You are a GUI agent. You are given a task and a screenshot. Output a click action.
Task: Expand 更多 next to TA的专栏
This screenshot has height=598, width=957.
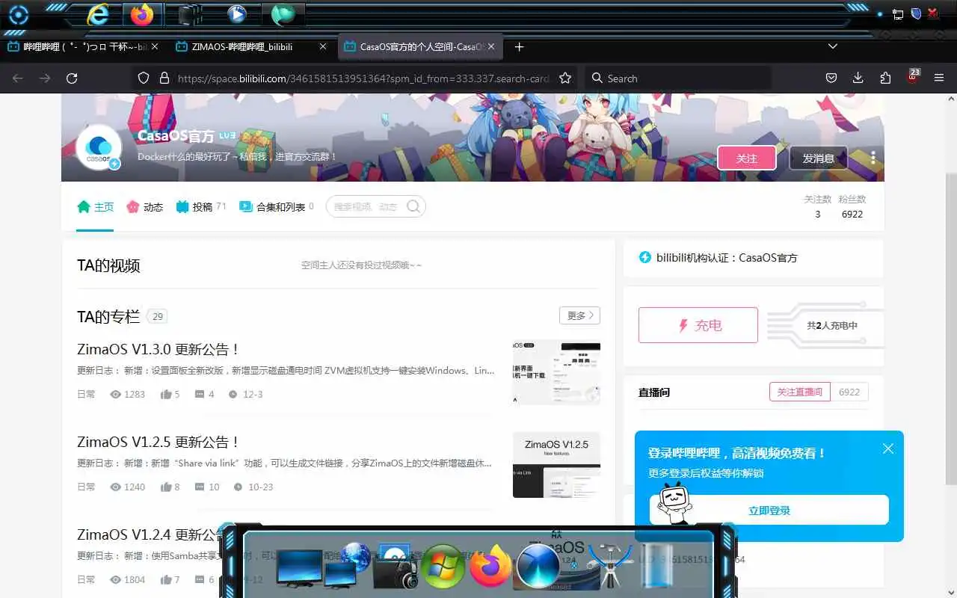click(579, 315)
